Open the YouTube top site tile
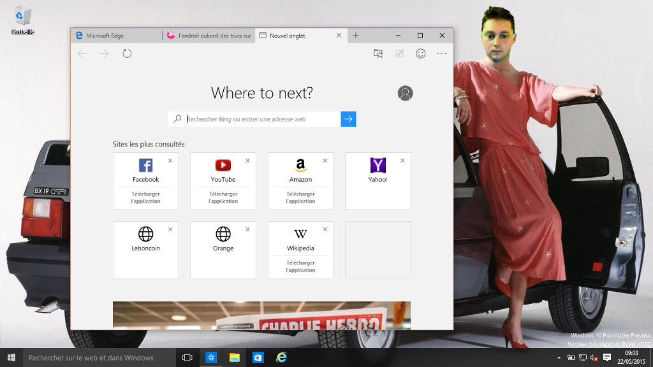Screen dimensions: 653x367 (x=223, y=169)
